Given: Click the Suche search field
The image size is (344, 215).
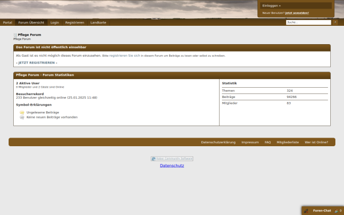Looking at the screenshot, I should (308, 22).
